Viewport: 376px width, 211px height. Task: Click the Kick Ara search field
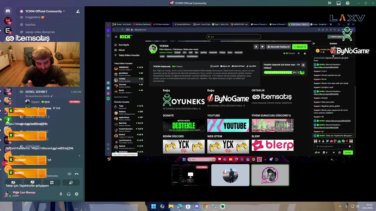(234, 37)
